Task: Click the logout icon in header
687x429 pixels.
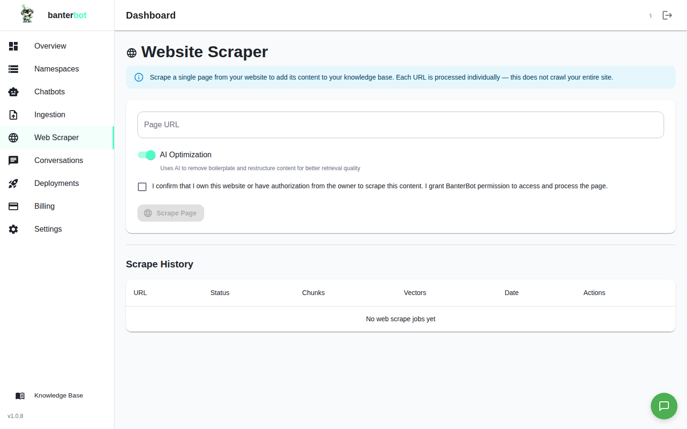Action: (x=667, y=15)
